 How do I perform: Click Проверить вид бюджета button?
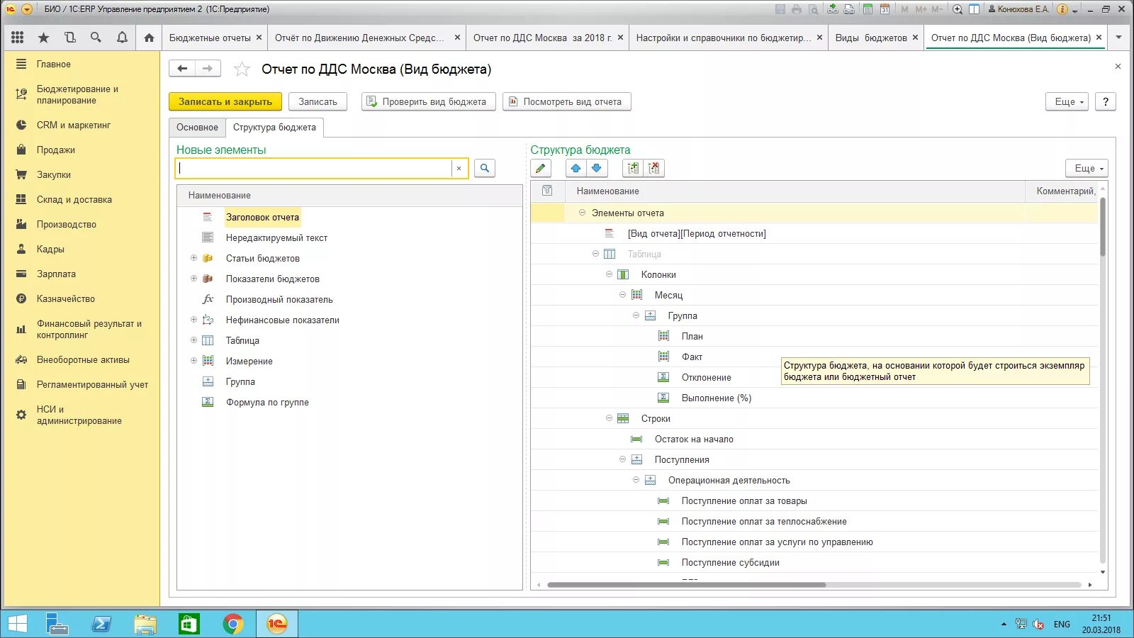point(428,101)
